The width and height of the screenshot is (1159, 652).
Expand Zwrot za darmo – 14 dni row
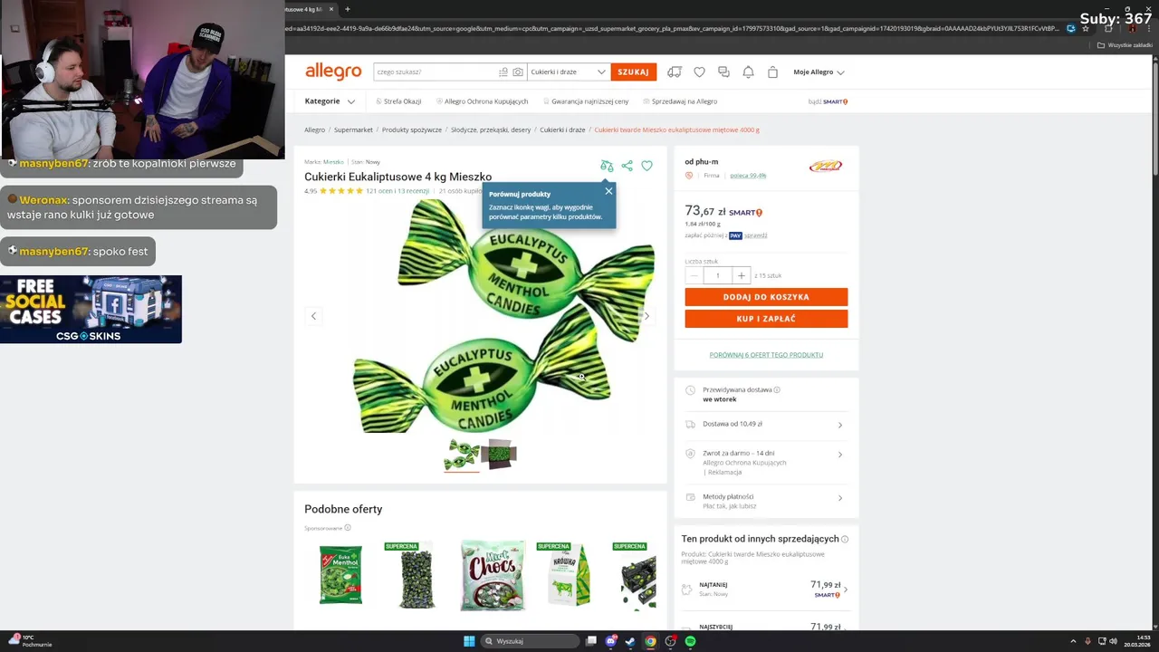click(766, 462)
